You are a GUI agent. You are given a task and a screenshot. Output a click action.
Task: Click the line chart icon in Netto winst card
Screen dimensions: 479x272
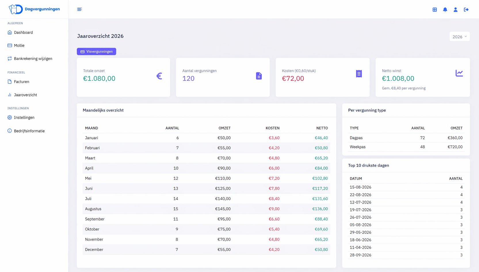tap(459, 73)
